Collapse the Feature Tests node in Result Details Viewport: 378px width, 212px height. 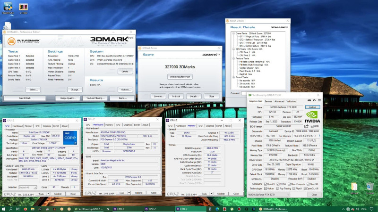233,58
